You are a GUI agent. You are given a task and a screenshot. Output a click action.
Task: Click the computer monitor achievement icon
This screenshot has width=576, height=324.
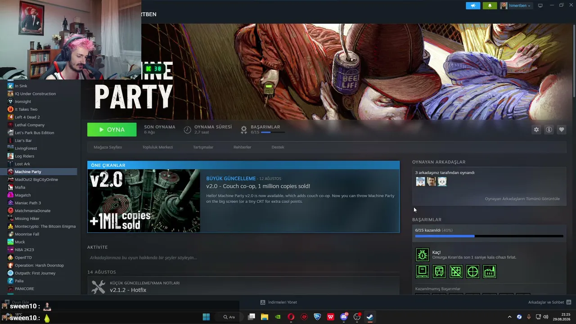[x=422, y=271]
